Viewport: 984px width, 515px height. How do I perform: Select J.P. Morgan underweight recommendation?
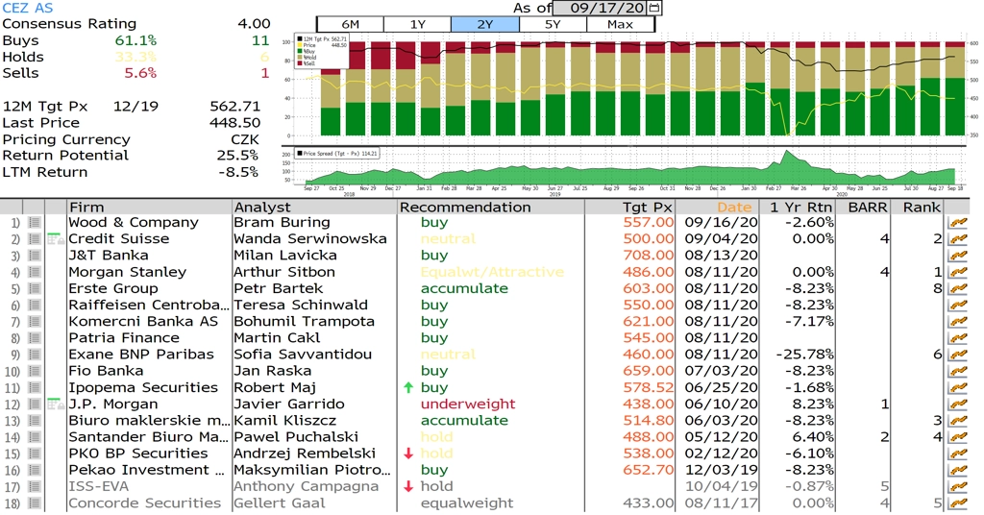(x=468, y=404)
